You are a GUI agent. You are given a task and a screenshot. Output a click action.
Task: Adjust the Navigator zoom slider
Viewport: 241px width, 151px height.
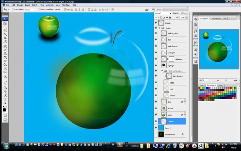click(x=226, y=80)
